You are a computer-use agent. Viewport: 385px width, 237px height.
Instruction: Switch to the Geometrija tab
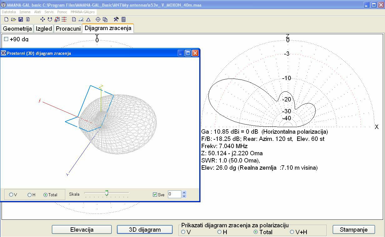(x=17, y=28)
